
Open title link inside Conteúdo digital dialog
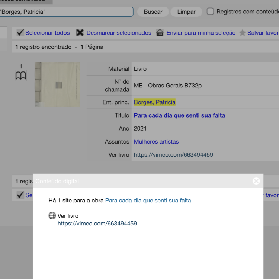tap(148, 201)
